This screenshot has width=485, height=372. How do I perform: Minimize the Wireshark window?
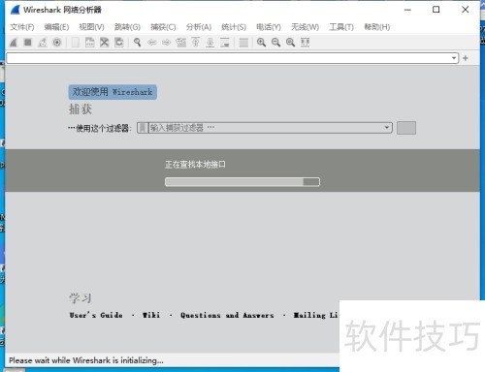pyautogui.click(x=407, y=10)
